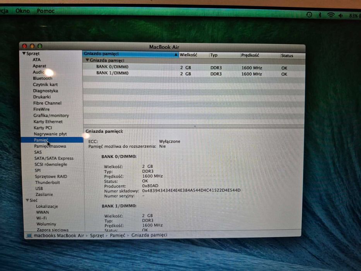Click part number value 0x483943434E...
Screen dimensions: 361x271
(191, 190)
